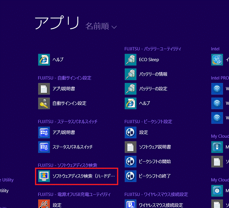Select the FUJITSU - 電源オフUSB充電ユーティリティ group header
This screenshot has width=229, height=208.
(x=74, y=194)
